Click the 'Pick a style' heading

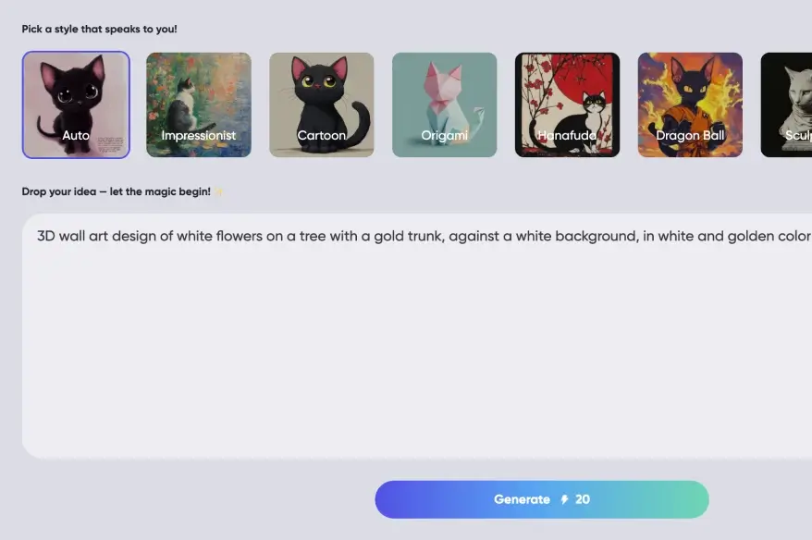pos(100,29)
